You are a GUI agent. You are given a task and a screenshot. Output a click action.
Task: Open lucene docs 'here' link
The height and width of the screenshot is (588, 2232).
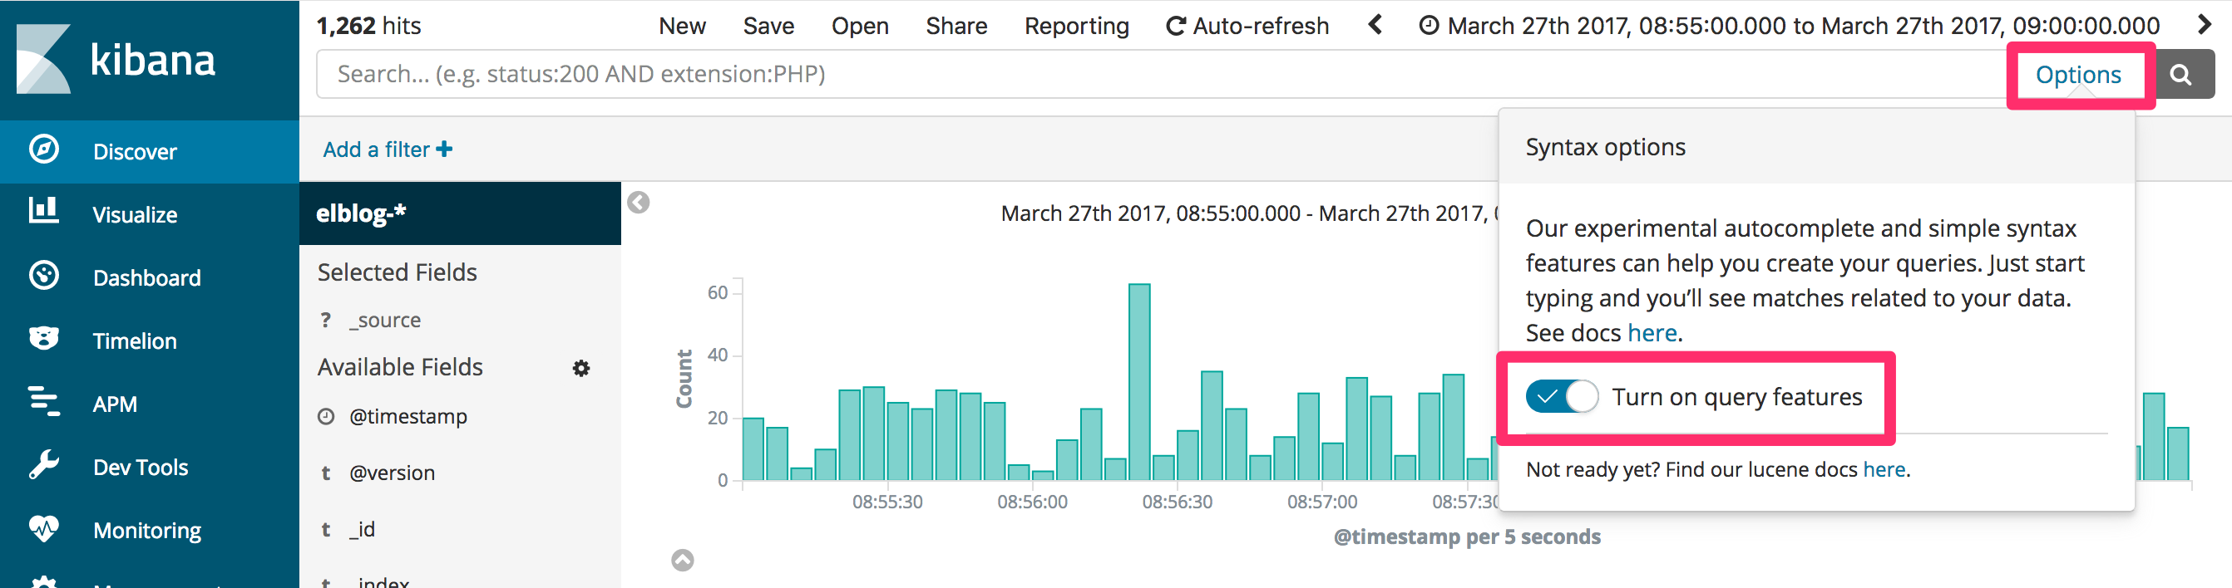[x=1884, y=469]
